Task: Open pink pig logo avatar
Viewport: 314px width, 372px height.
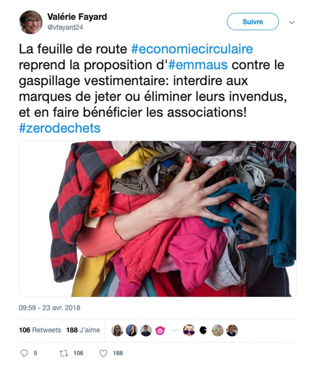Action: (160, 330)
